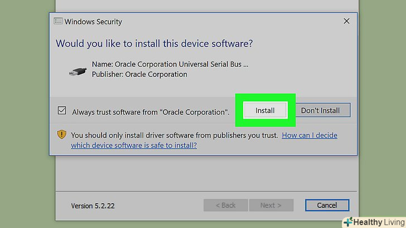
Task: Close the Windows Security dialog
Action: click(346, 22)
